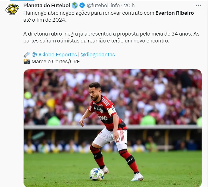208x187 pixels.
Task: Click the 20 h timestamp
Action: [129, 6]
